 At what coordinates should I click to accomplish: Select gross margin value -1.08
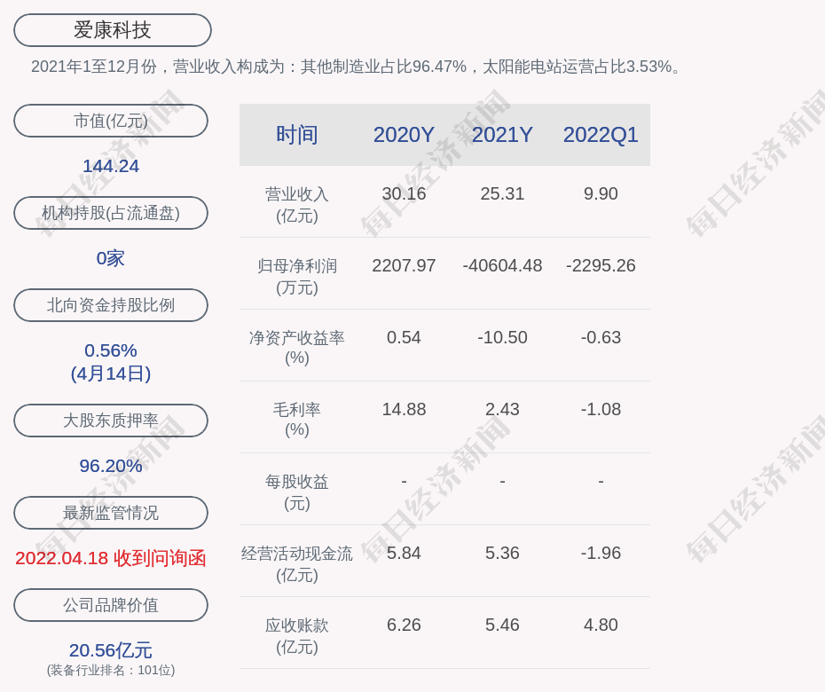click(601, 409)
